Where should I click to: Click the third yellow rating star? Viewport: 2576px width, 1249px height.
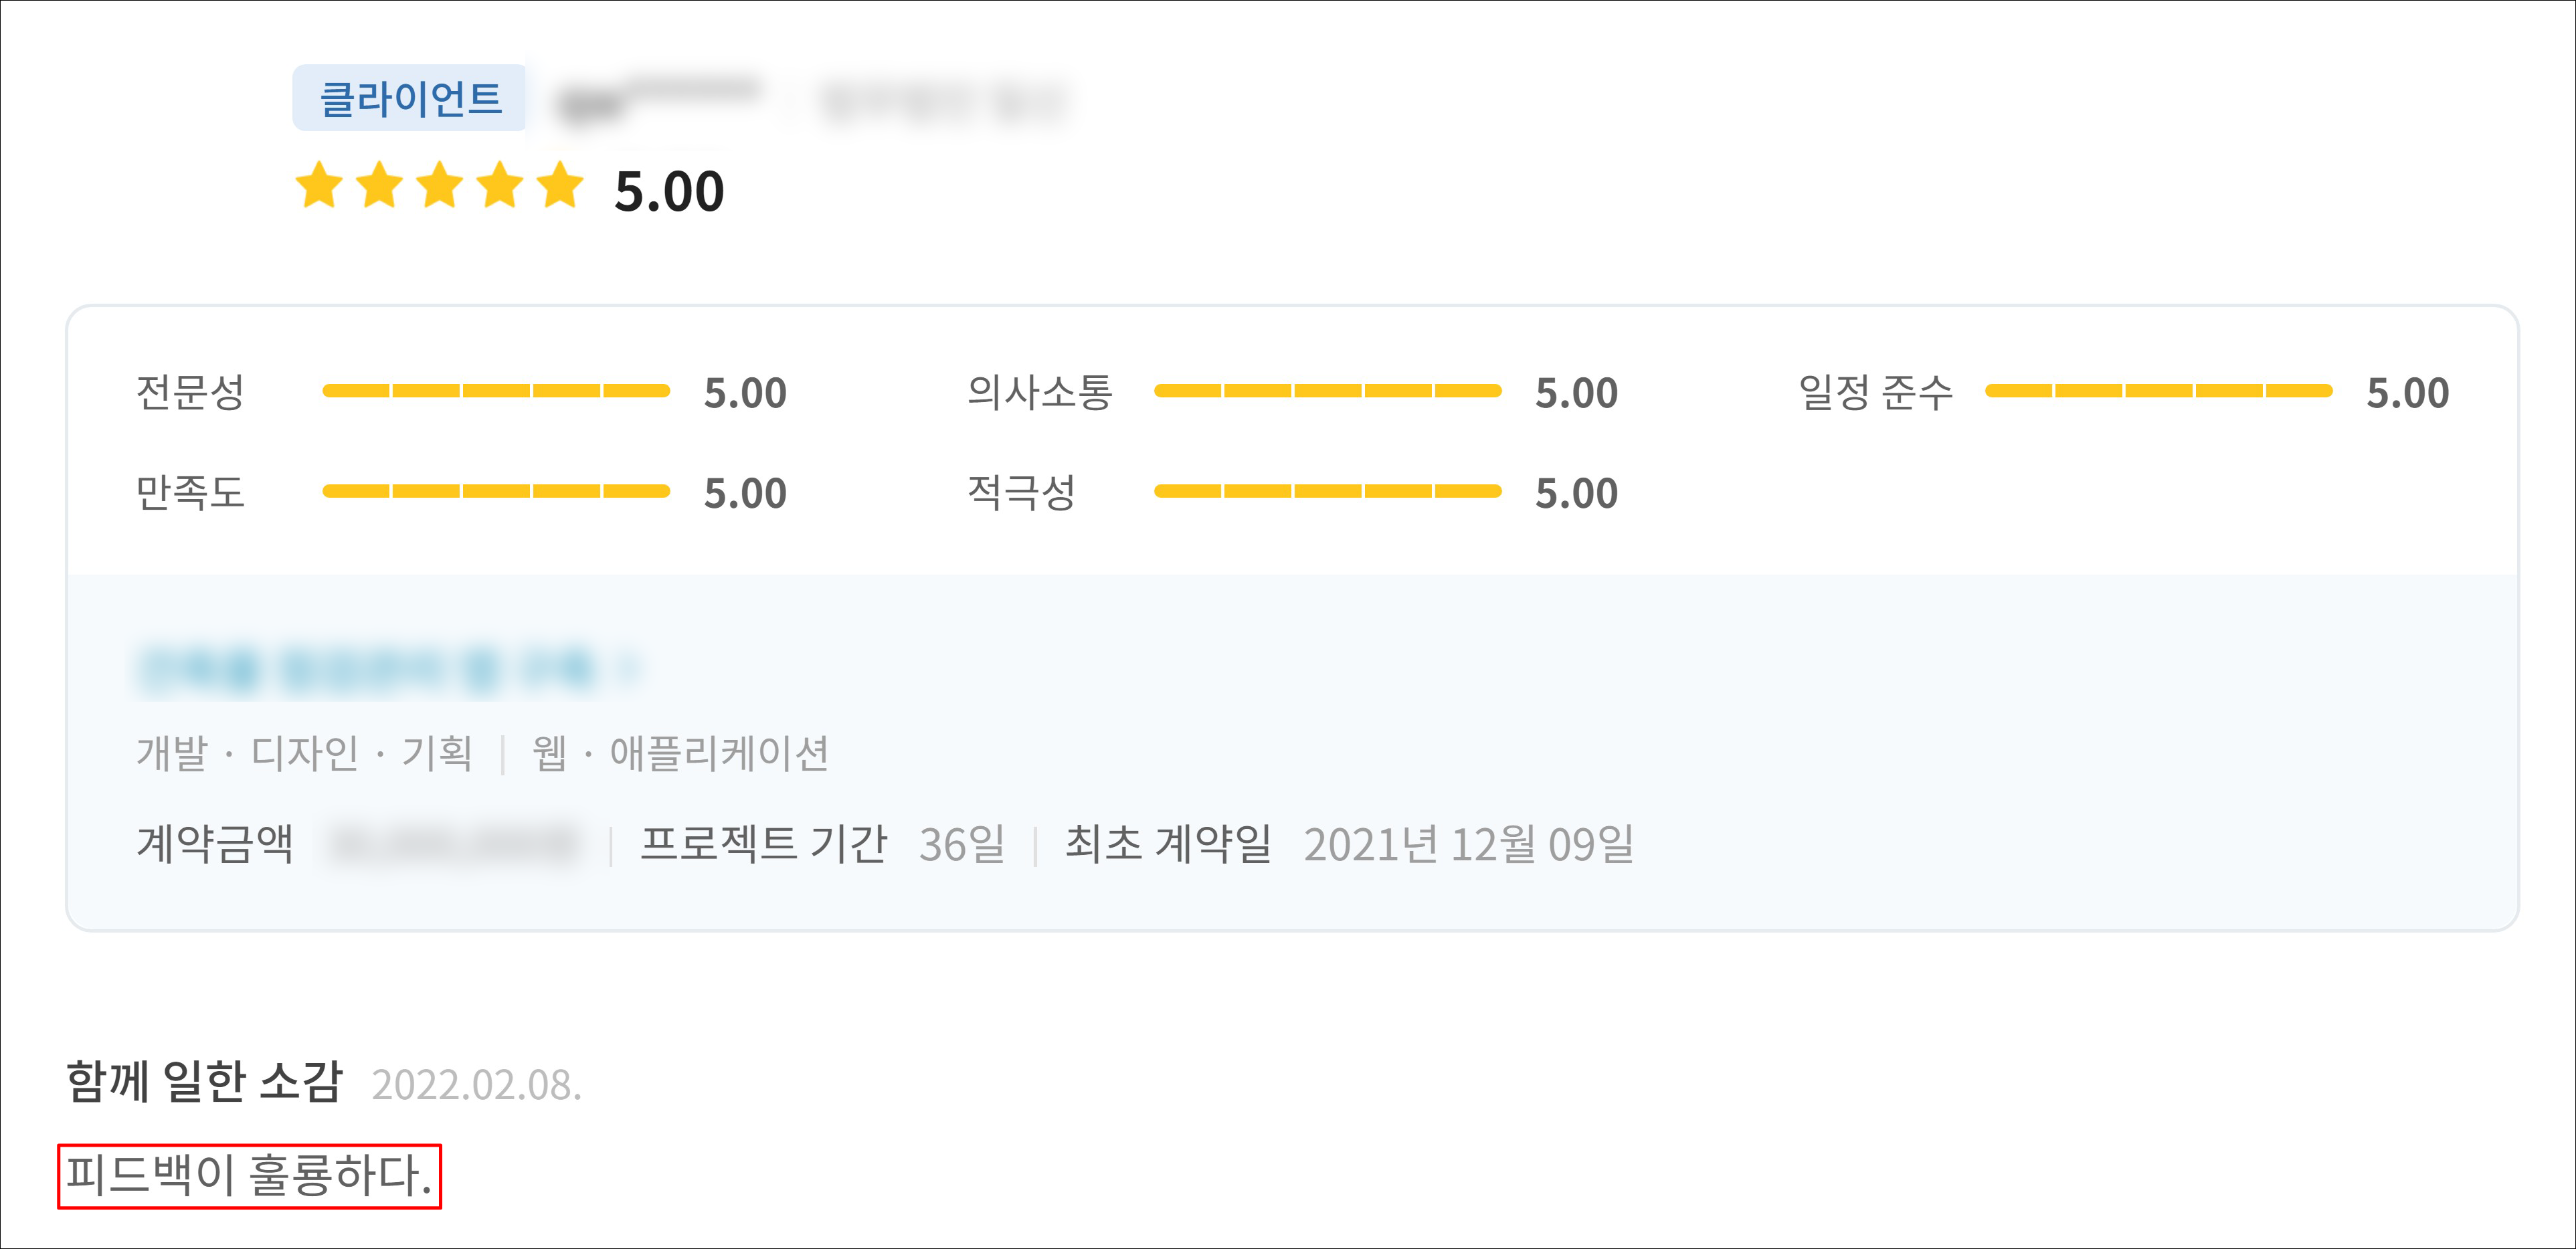(440, 186)
